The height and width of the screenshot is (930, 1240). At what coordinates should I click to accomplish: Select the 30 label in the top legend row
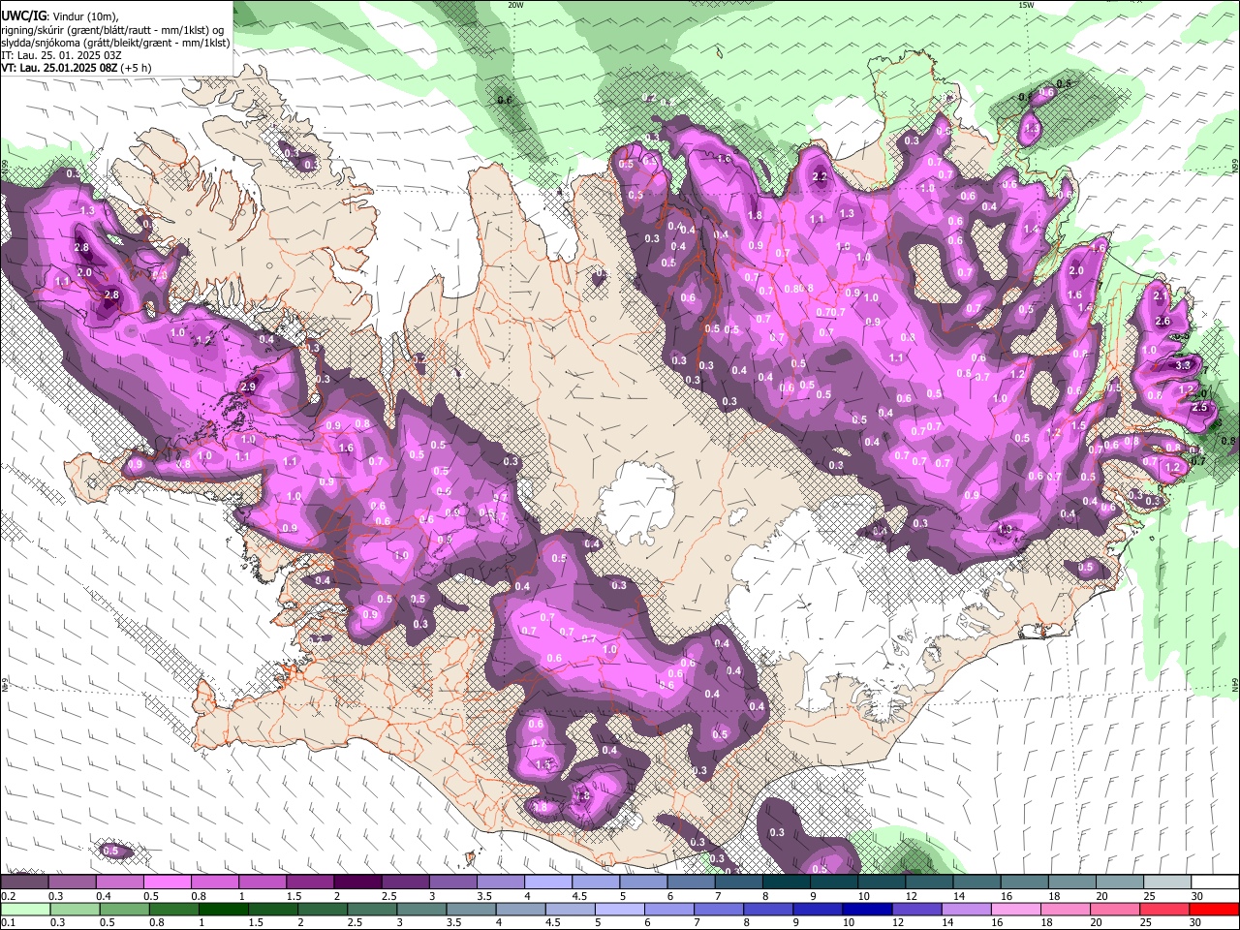pyautogui.click(x=1197, y=896)
